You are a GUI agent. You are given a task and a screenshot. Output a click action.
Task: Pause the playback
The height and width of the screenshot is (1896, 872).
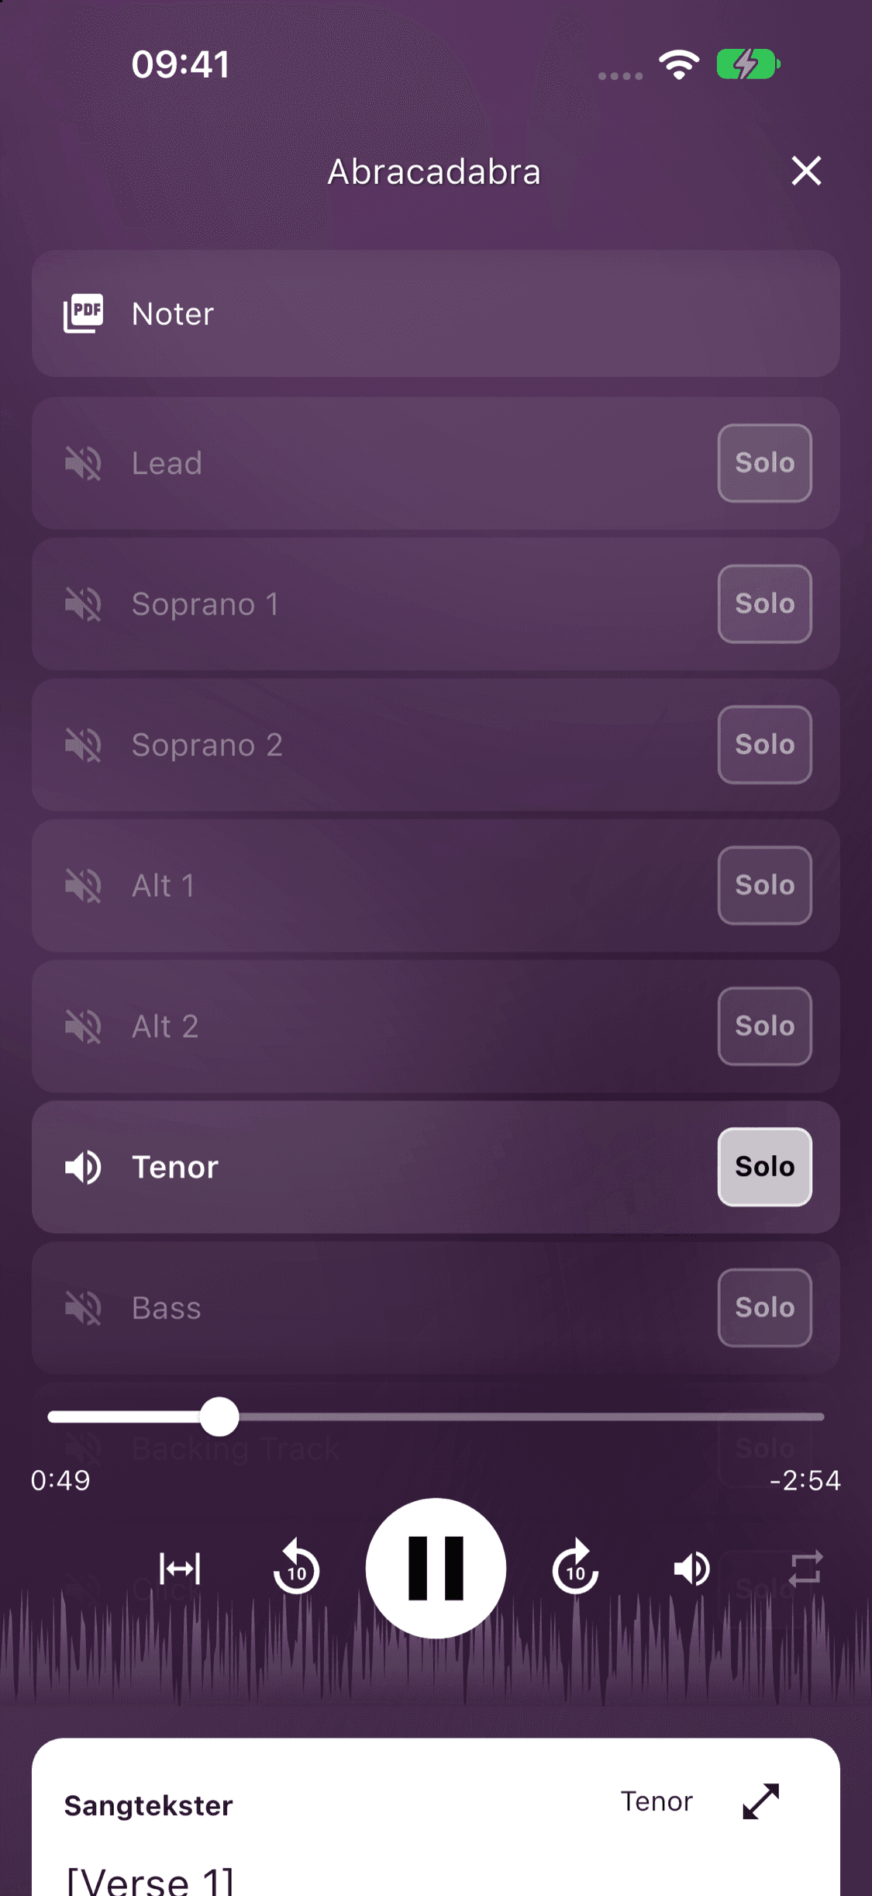[x=436, y=1568]
